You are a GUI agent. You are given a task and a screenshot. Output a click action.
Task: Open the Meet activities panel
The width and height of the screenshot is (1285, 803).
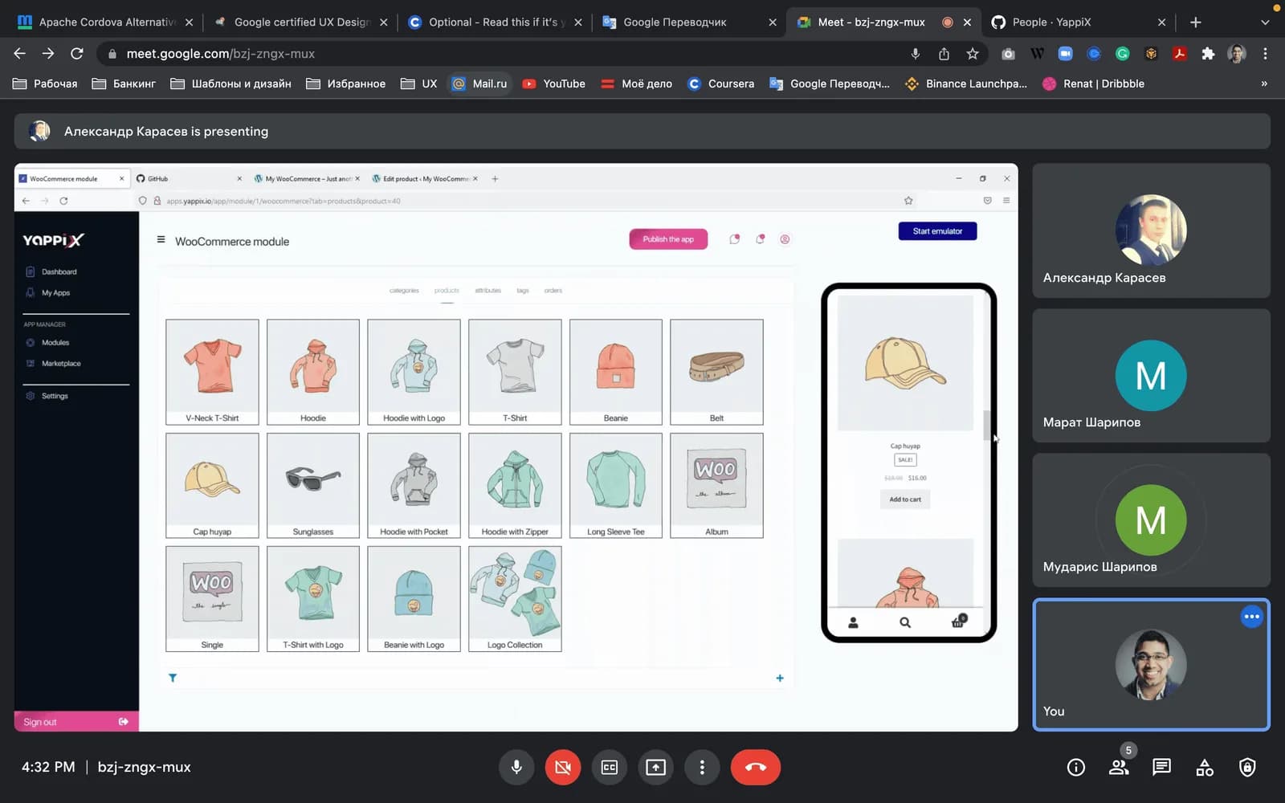[1205, 768]
